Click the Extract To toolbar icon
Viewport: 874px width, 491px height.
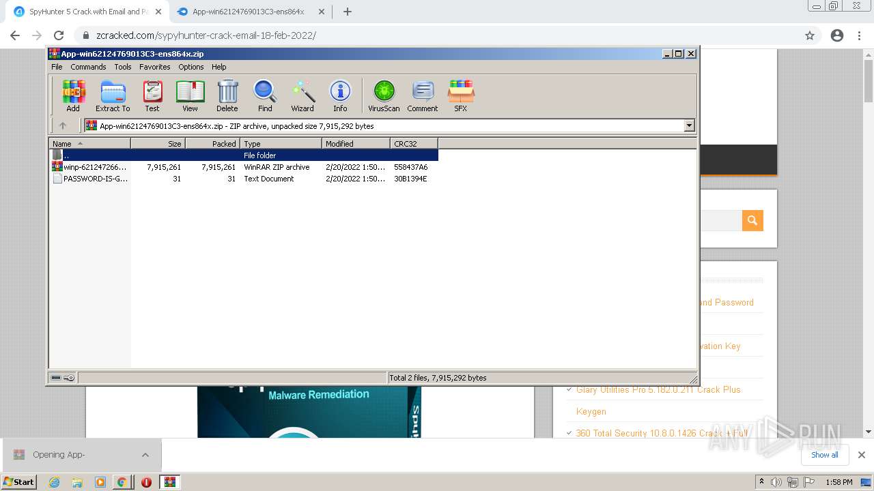pos(113,95)
